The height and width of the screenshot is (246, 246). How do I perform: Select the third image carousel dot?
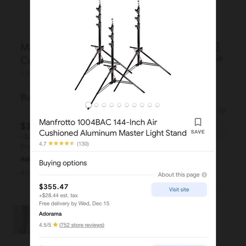104,105
